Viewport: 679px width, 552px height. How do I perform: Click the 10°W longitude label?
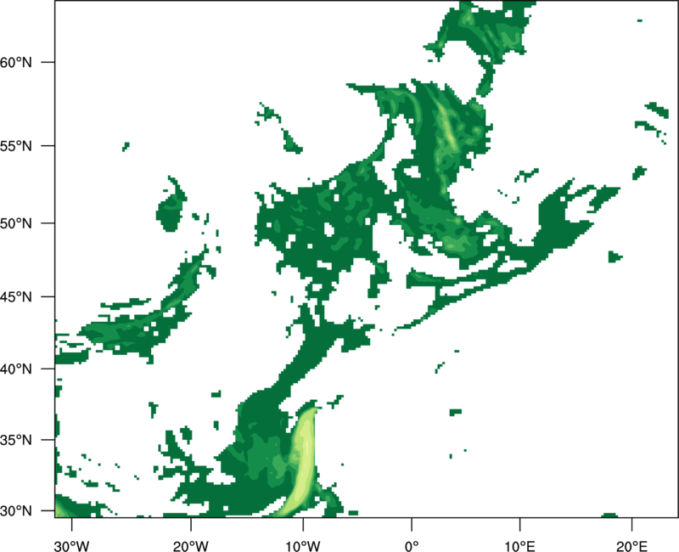click(x=303, y=546)
